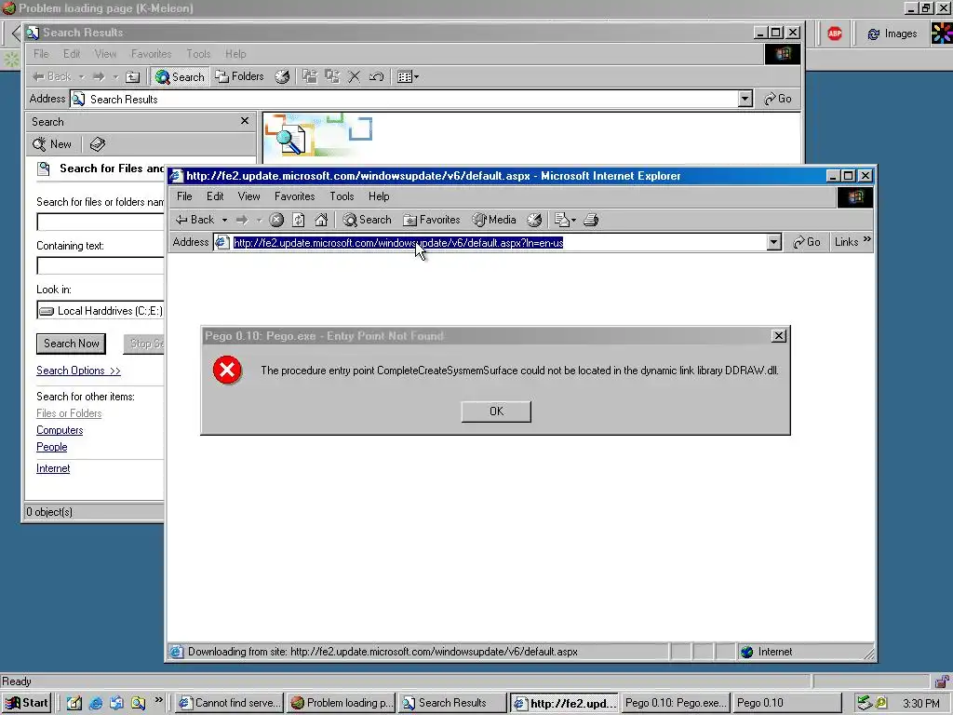Open Tools menu in Internet Explorer

(x=342, y=196)
